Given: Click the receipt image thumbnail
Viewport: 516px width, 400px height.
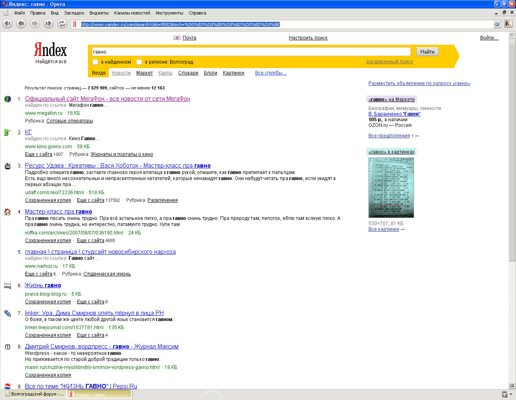Looking at the screenshot, I should point(391,188).
